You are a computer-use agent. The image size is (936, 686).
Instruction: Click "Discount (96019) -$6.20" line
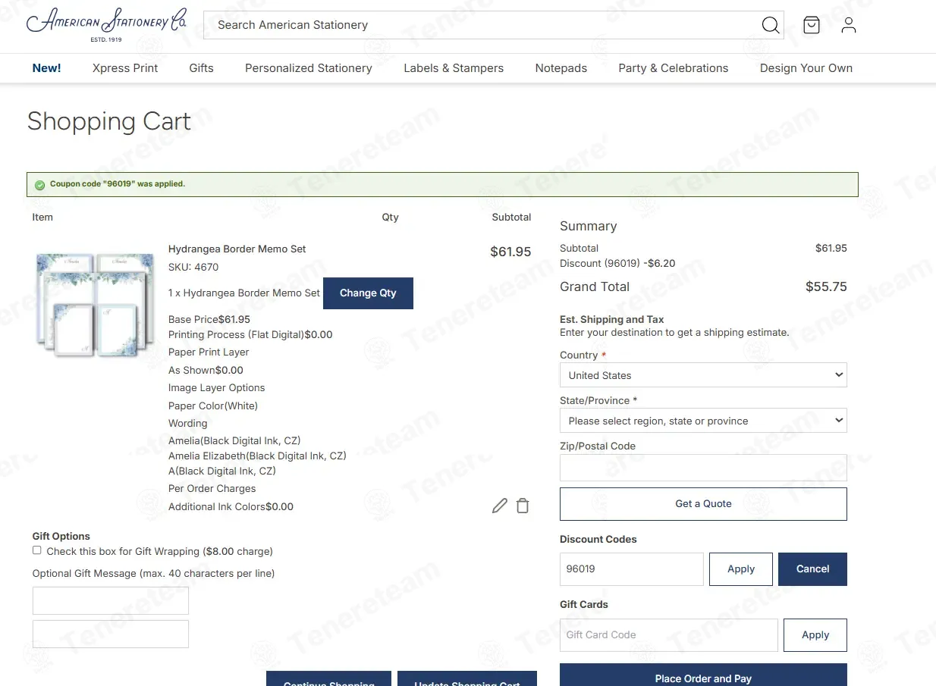point(617,264)
